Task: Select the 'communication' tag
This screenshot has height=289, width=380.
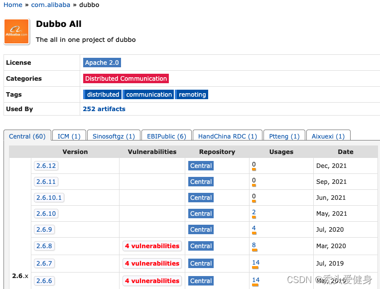Action: [x=149, y=95]
